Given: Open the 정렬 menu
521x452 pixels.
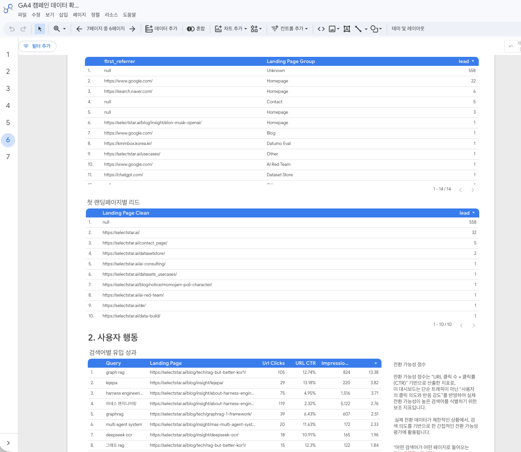Looking at the screenshot, I should [95, 15].
